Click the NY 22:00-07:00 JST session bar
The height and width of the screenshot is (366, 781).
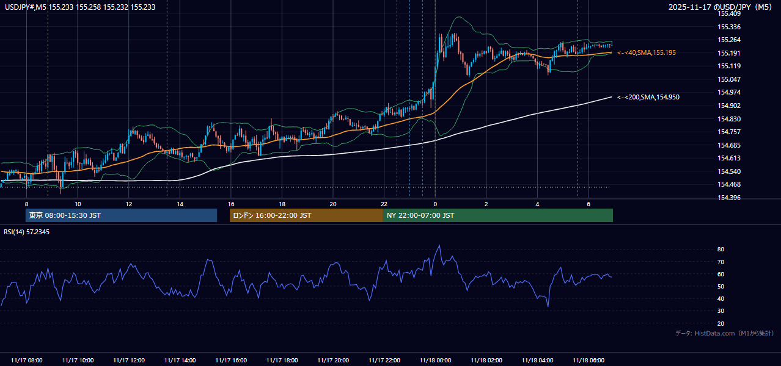click(x=498, y=215)
